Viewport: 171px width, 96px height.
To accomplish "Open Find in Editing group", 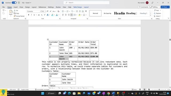I will pyautogui.click(x=157, y=10).
